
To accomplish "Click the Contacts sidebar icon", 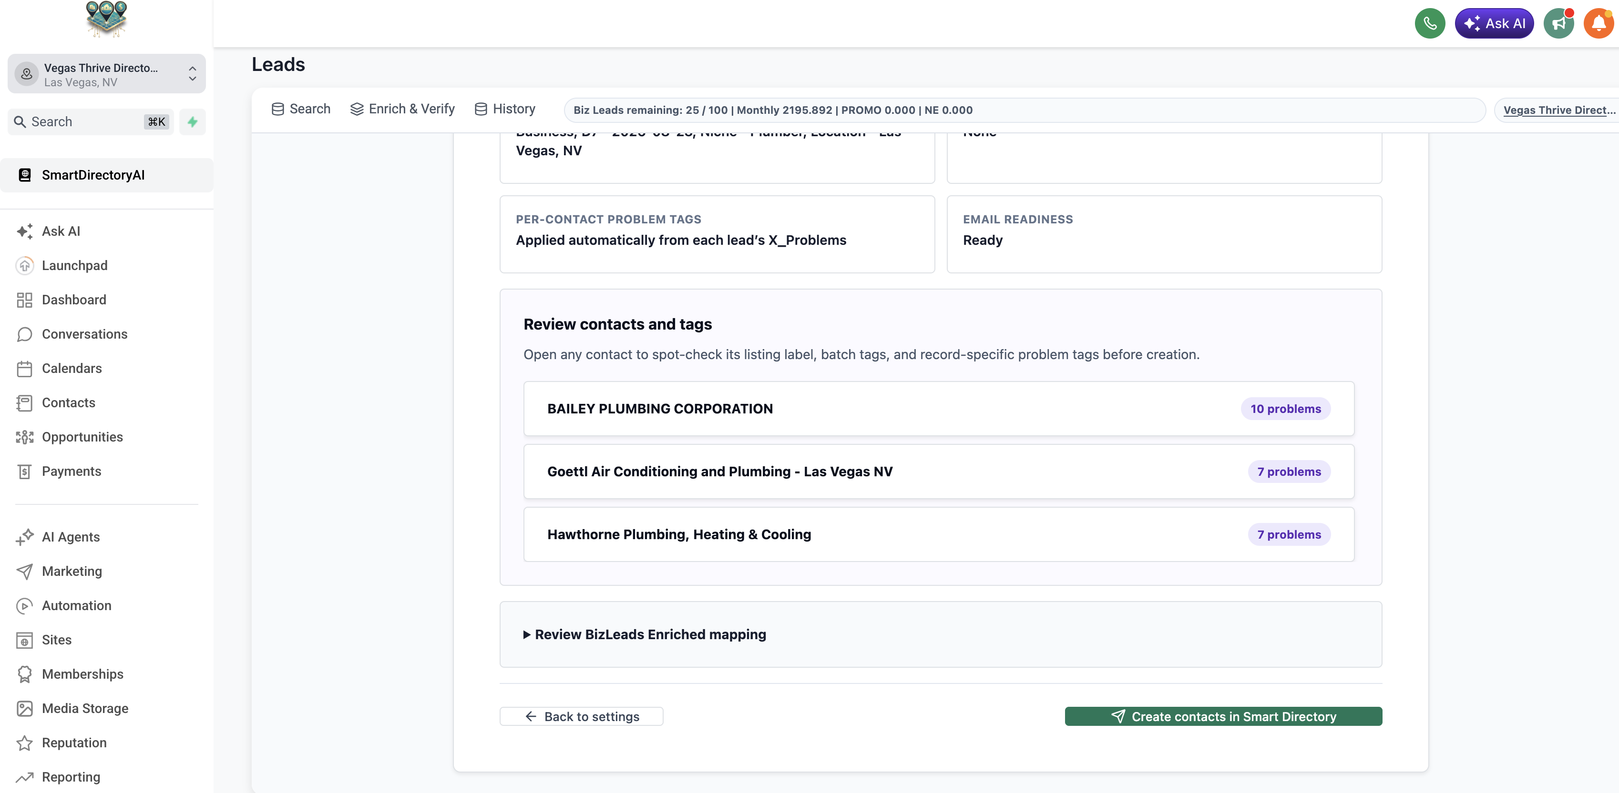I will click(x=24, y=403).
